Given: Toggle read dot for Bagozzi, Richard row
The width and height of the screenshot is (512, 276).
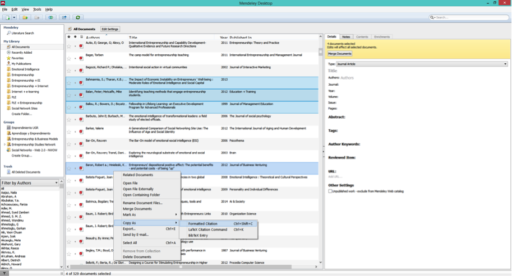Looking at the screenshot, I should (75, 71).
